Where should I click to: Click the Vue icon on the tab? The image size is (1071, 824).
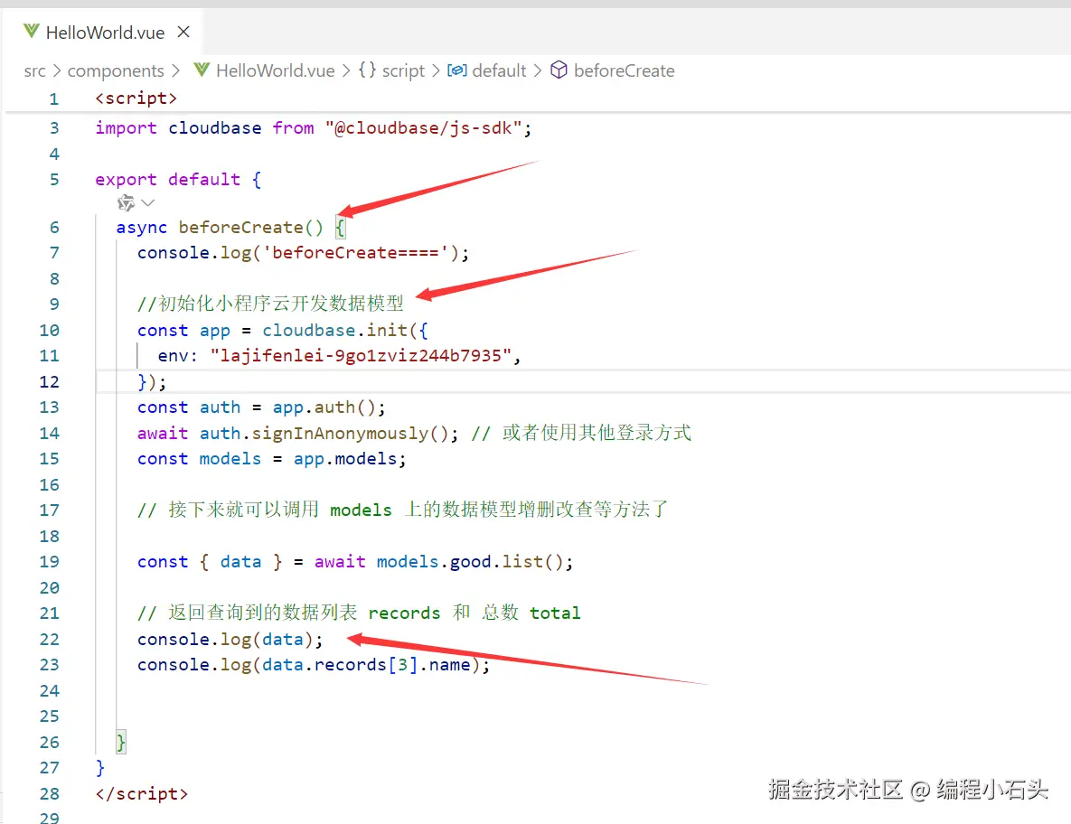(31, 31)
